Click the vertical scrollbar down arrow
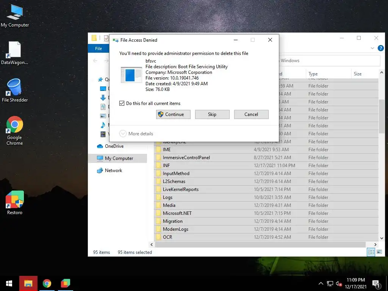The width and height of the screenshot is (388, 291). 382,238
